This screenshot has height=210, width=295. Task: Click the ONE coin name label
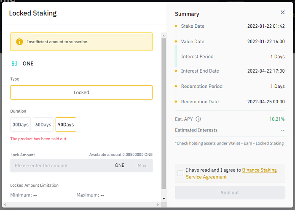pyautogui.click(x=28, y=63)
